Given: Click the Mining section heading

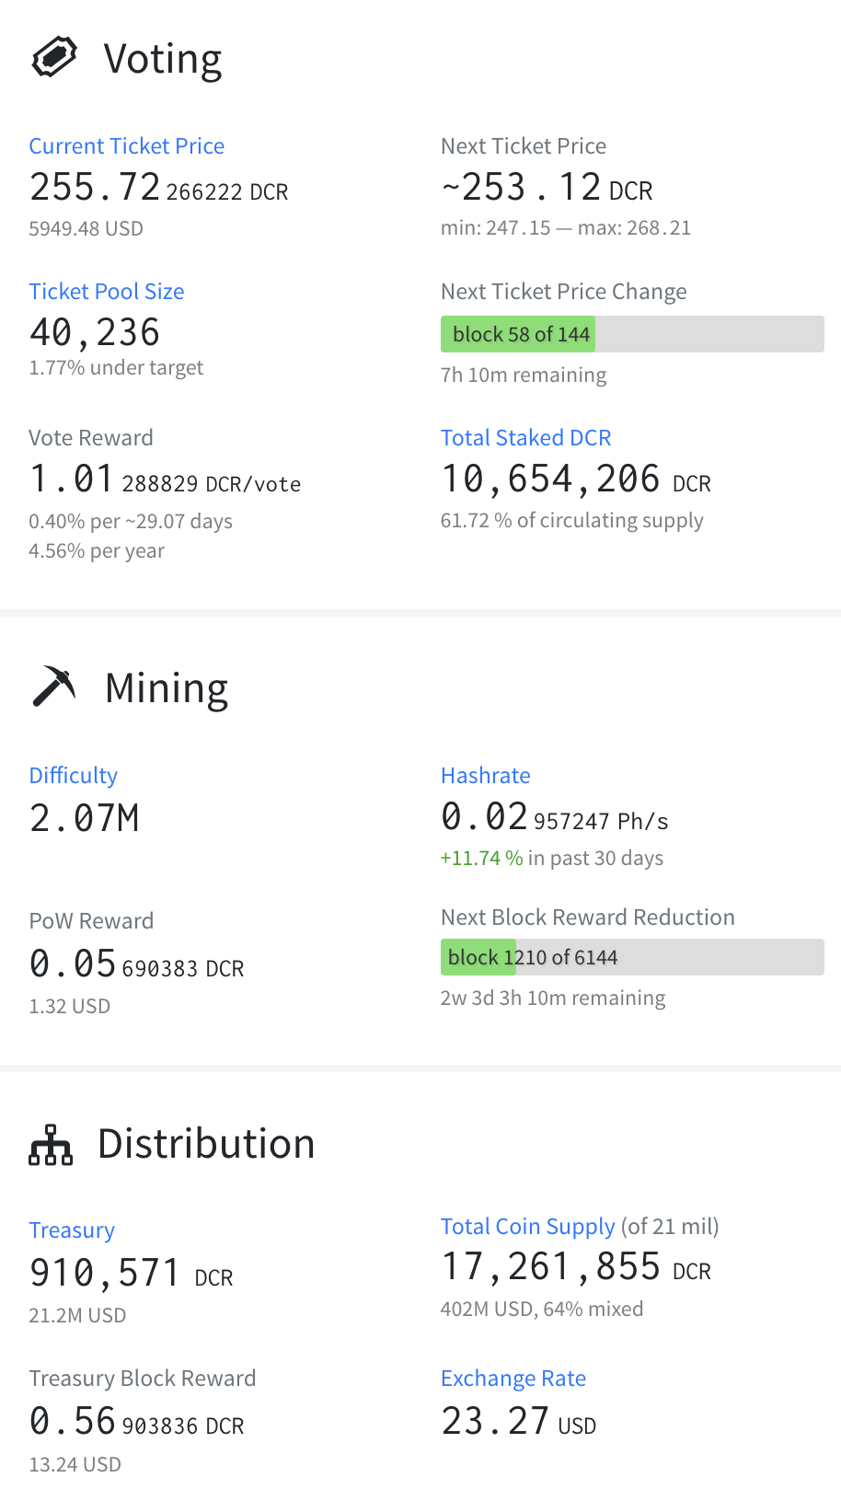Looking at the screenshot, I should coord(167,688).
